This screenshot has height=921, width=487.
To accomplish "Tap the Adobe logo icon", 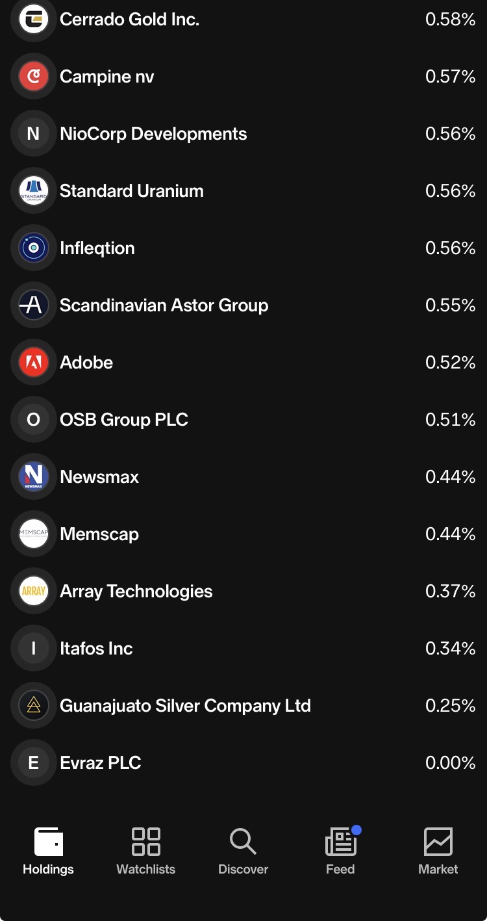I will click(x=34, y=363).
